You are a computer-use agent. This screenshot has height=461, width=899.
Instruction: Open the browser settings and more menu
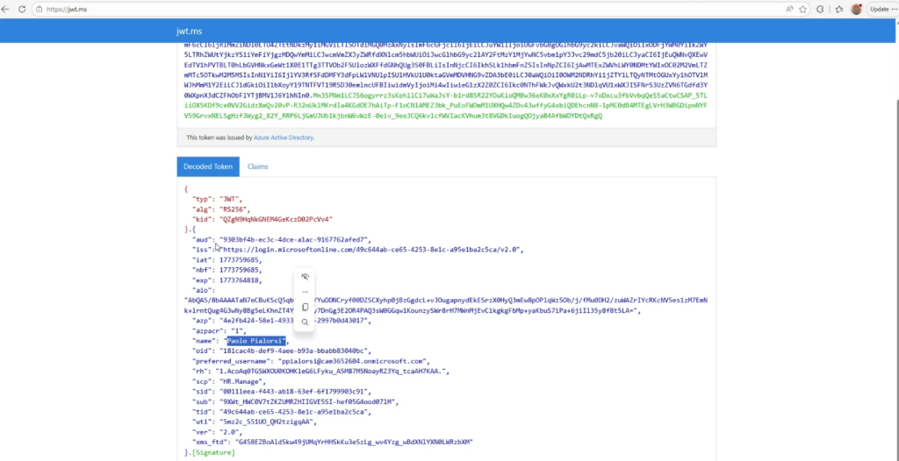point(891,9)
